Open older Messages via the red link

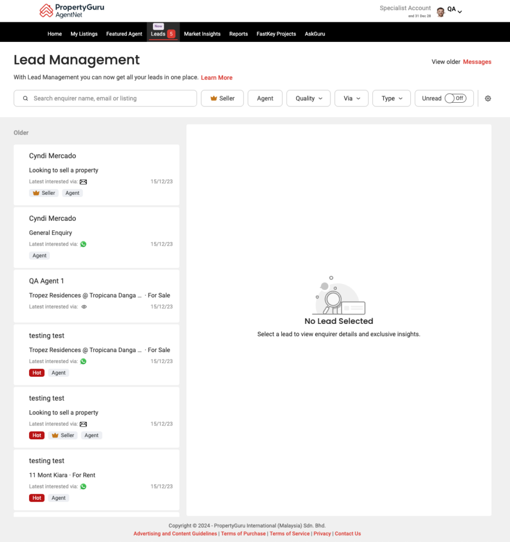[x=477, y=61]
